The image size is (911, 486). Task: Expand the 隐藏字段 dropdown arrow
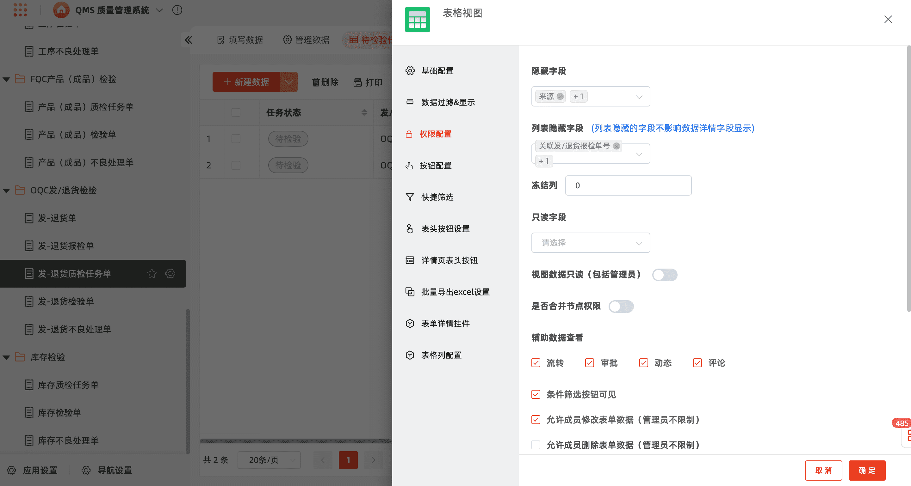pos(639,97)
